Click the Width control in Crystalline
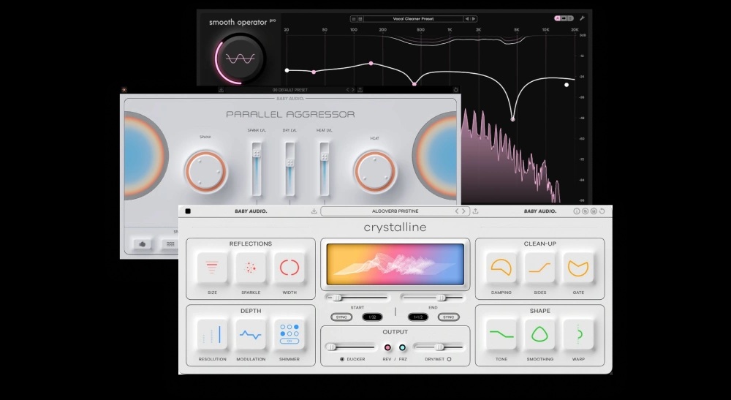731x400 pixels. coord(289,268)
